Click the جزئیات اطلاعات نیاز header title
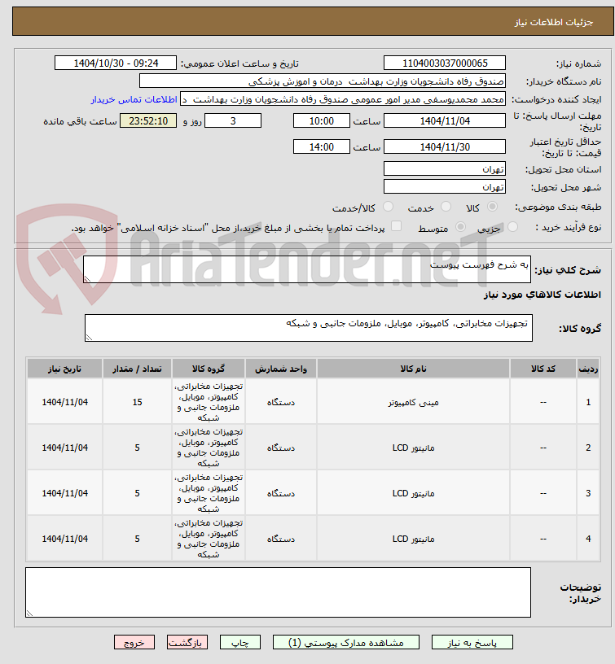Viewport: 615px width, 664px height. [x=554, y=22]
